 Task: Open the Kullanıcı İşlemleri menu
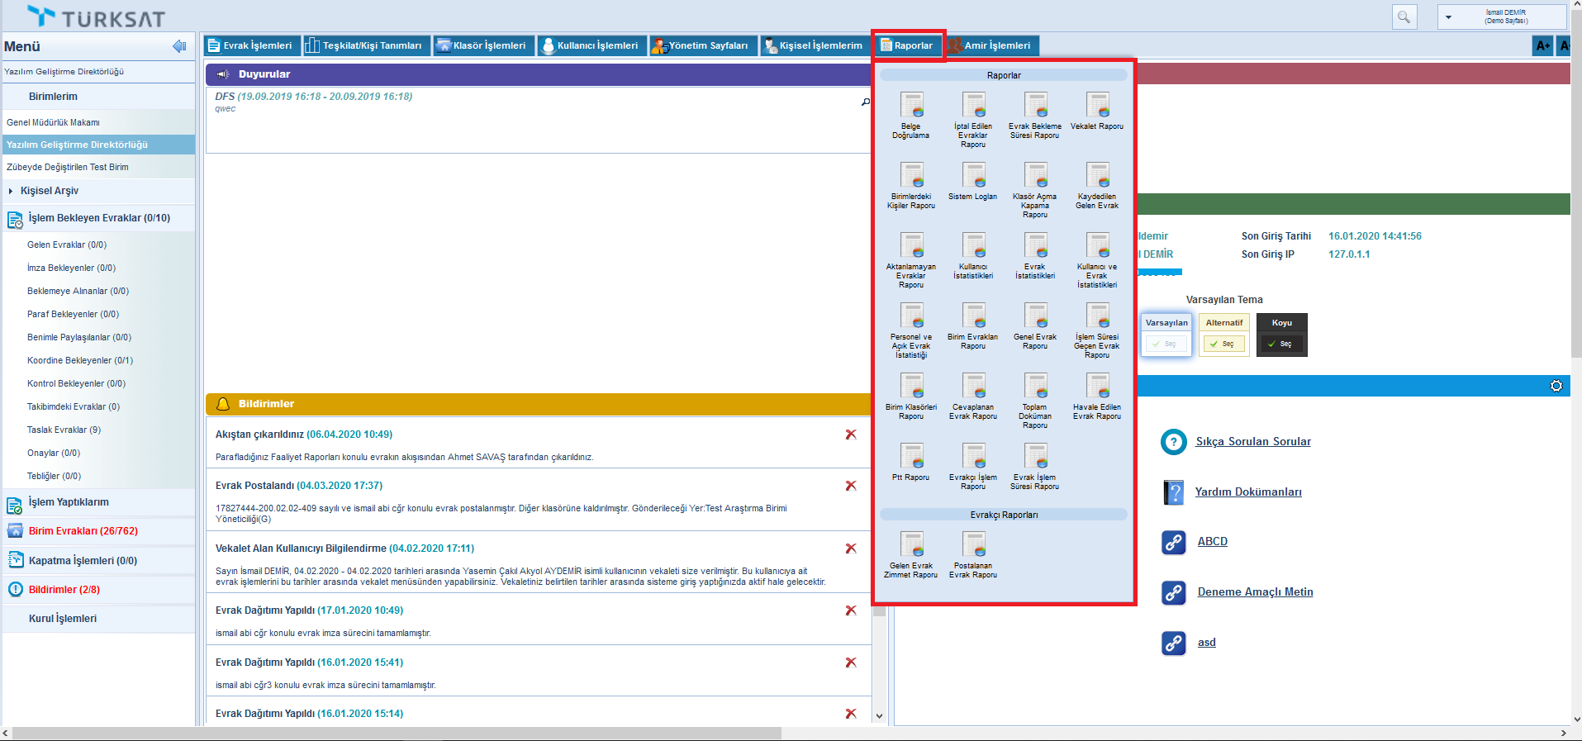click(x=590, y=45)
